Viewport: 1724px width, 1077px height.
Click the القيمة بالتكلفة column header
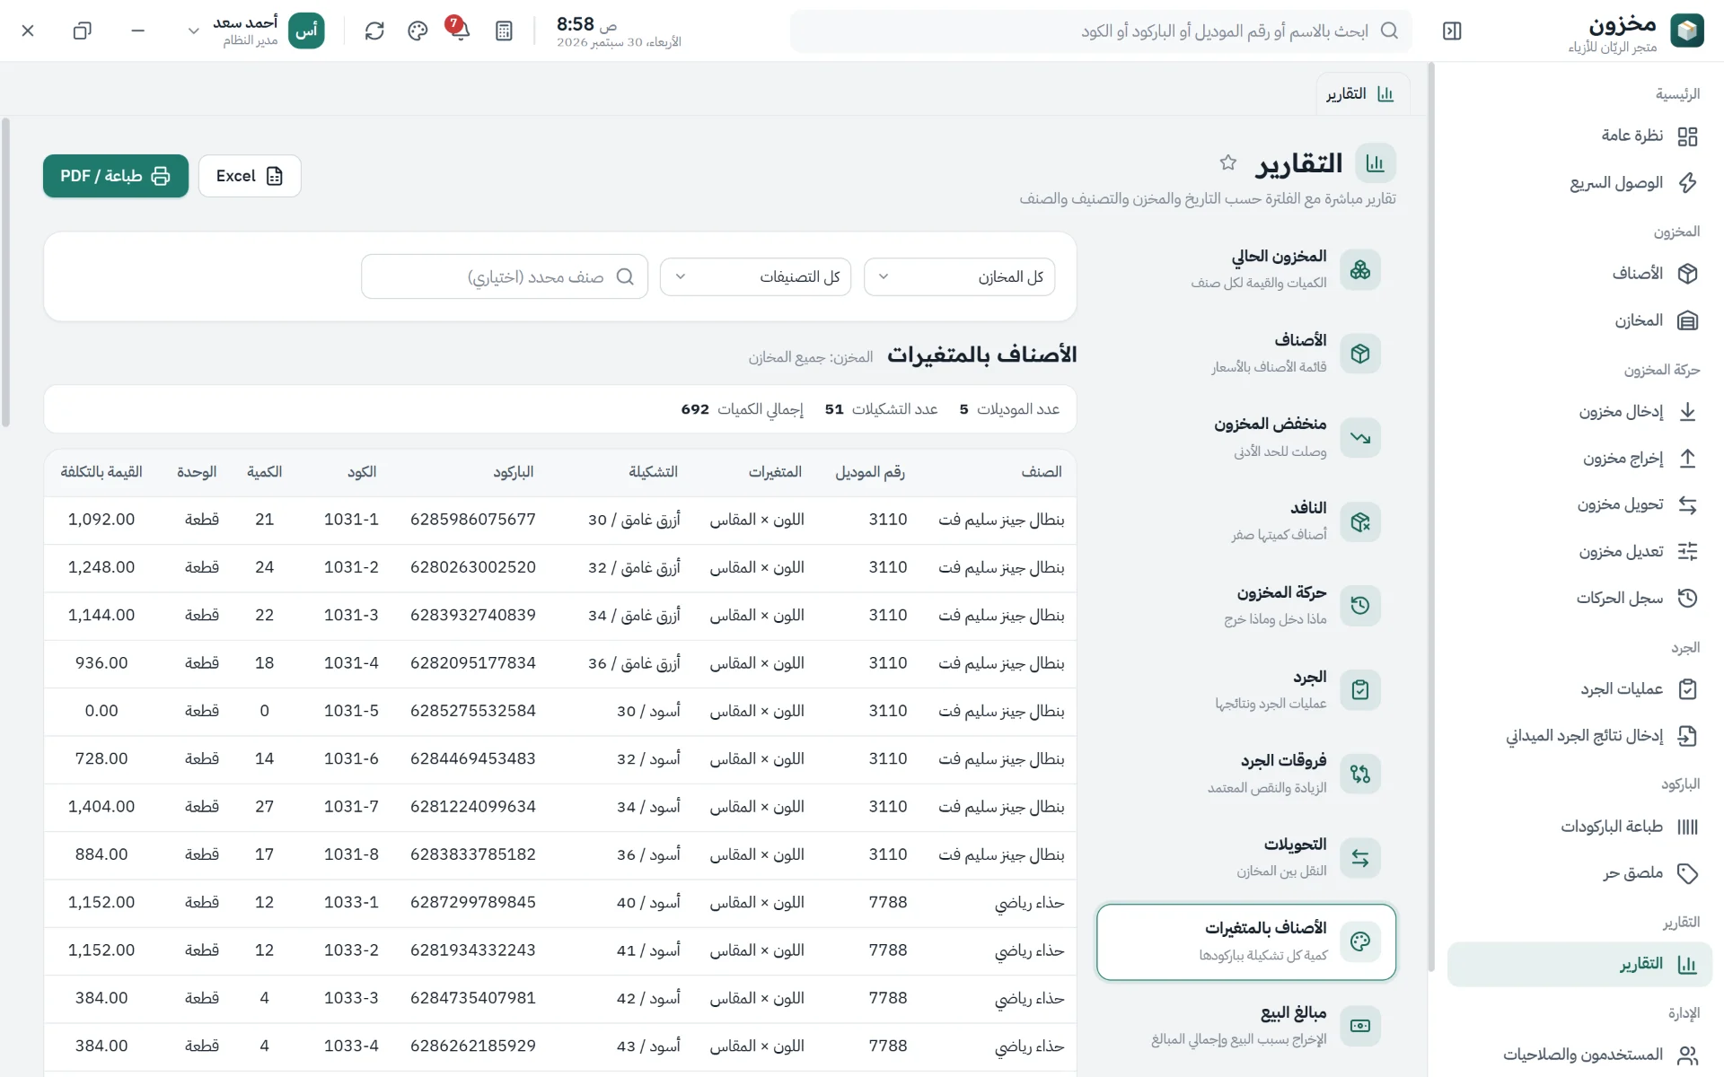(x=101, y=472)
